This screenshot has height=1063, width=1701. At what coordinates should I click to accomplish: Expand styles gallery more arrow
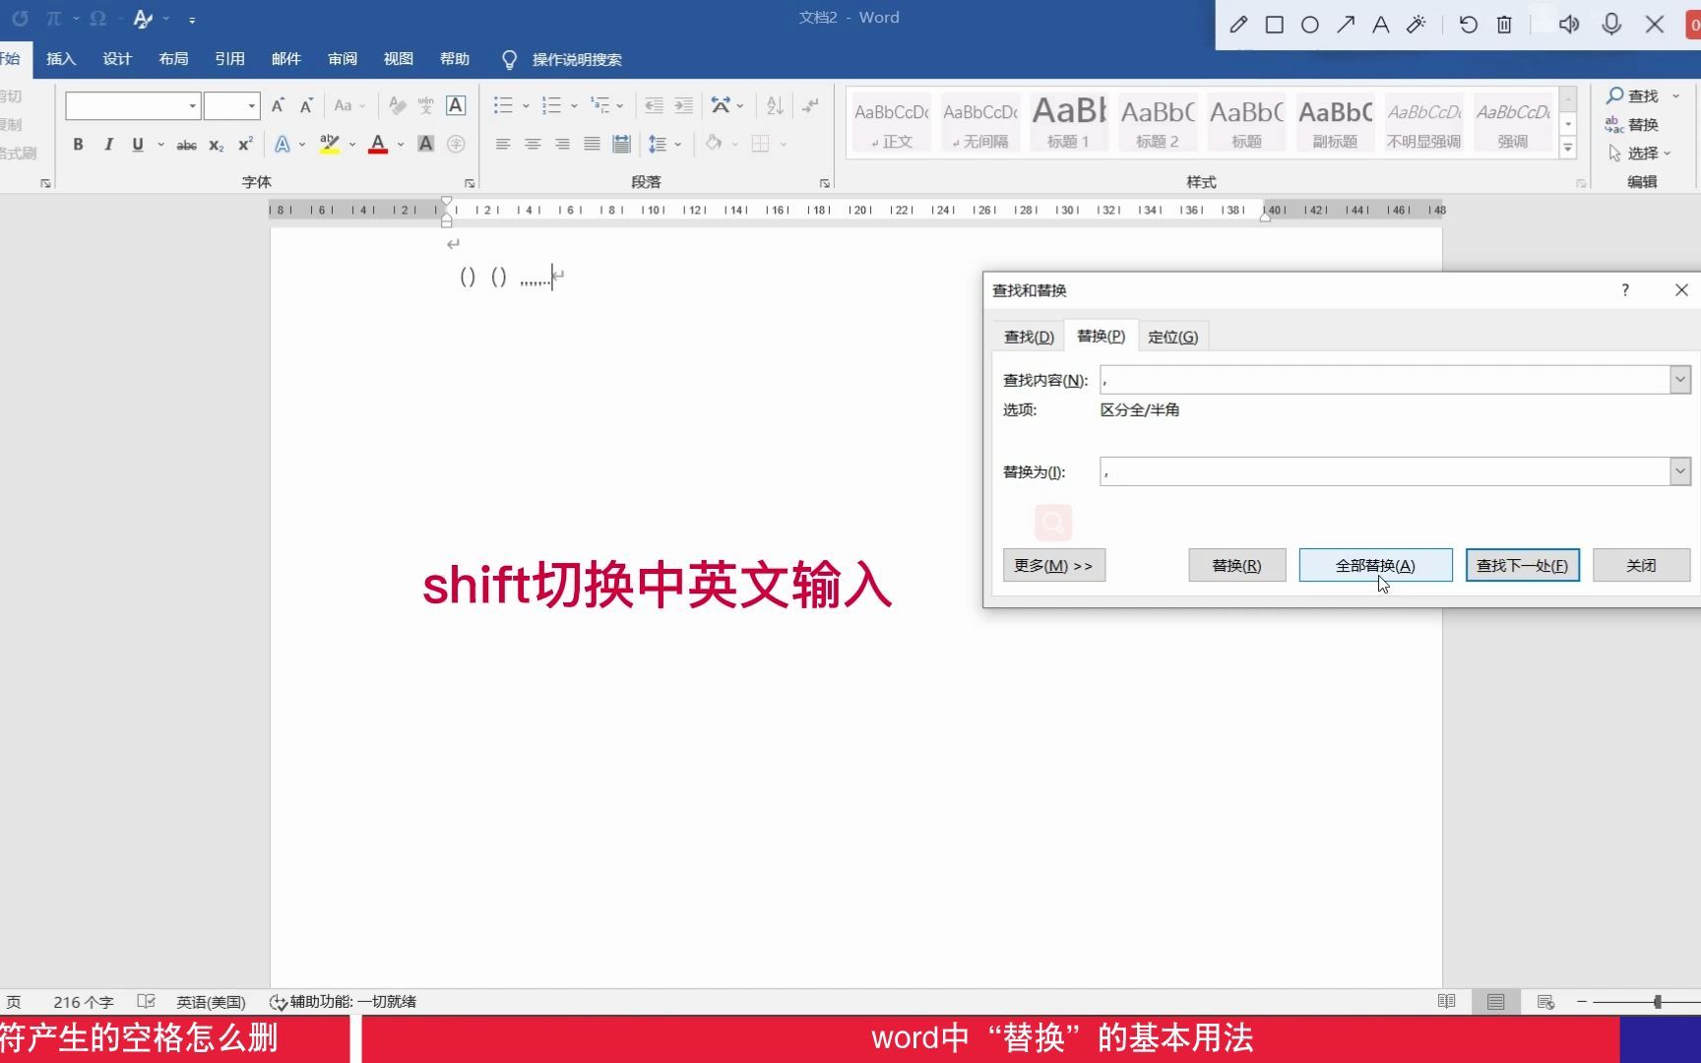pyautogui.click(x=1568, y=149)
